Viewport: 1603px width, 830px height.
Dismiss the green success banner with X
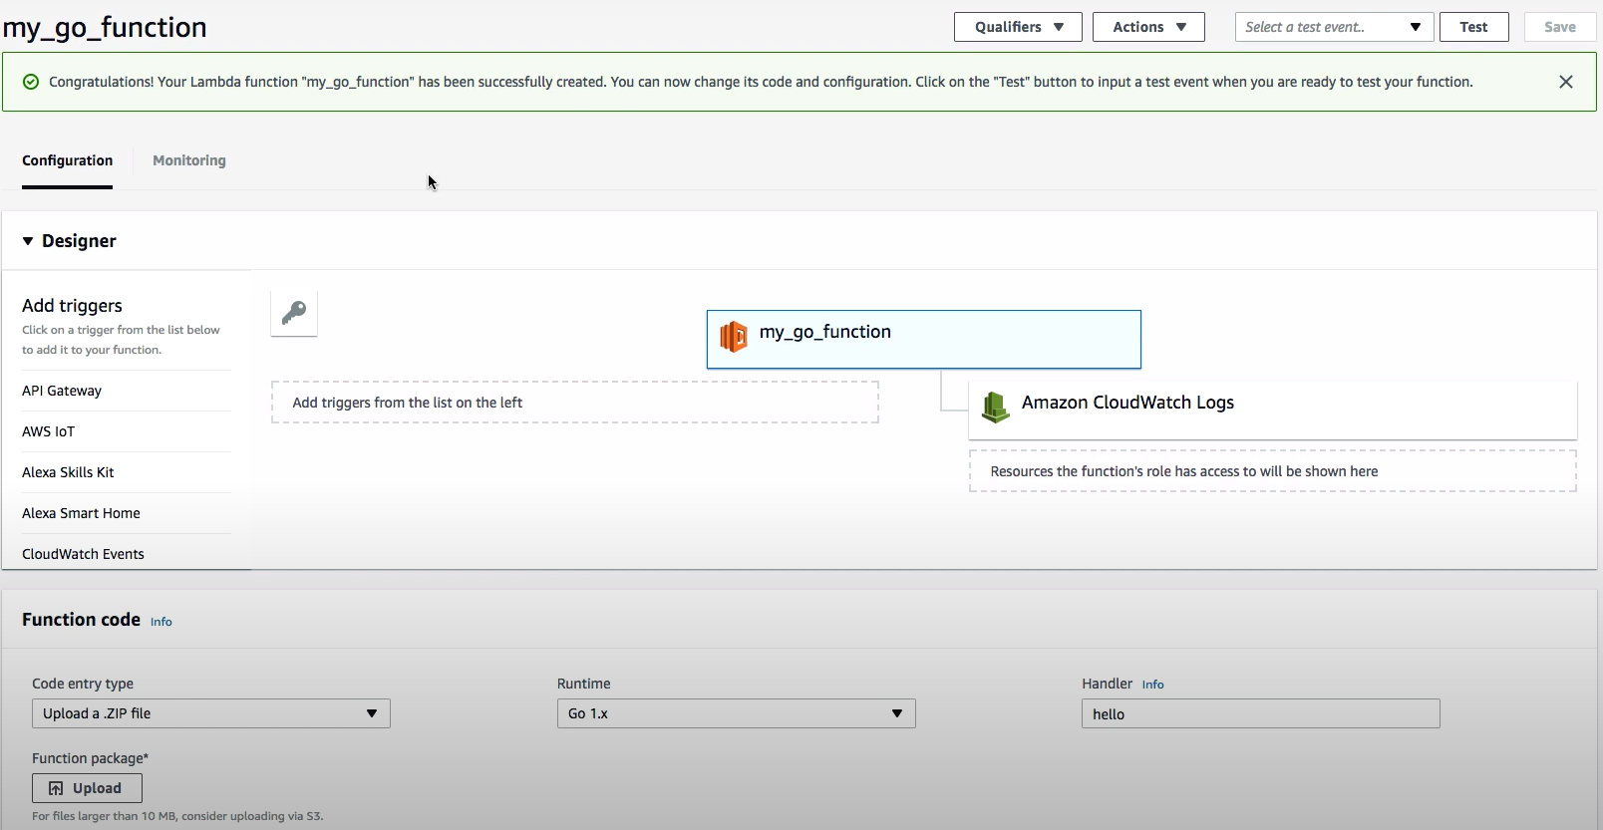[1566, 82]
